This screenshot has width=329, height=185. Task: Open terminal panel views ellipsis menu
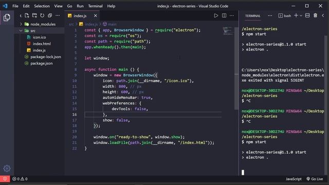[270, 15]
